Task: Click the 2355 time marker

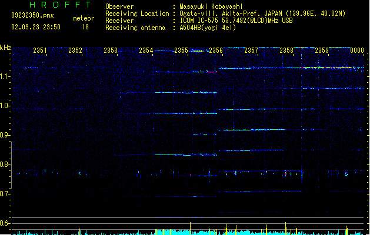Action: [x=181, y=51]
